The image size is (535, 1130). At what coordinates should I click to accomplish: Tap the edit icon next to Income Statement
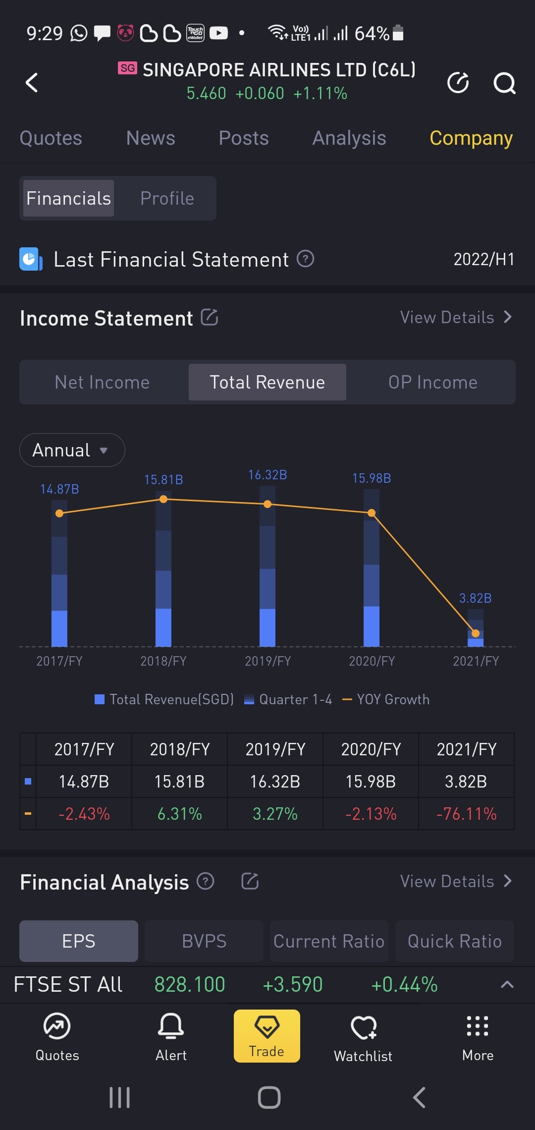[x=209, y=317]
